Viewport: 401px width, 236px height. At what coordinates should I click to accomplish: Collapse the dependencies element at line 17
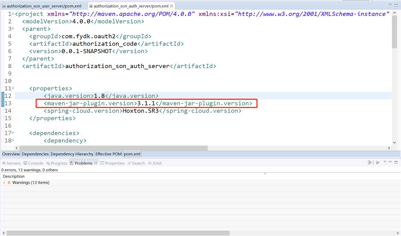point(13,133)
